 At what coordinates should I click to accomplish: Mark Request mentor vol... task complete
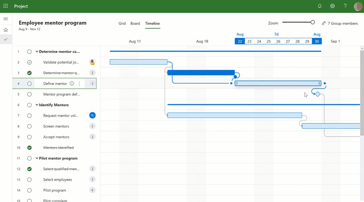tap(29, 116)
